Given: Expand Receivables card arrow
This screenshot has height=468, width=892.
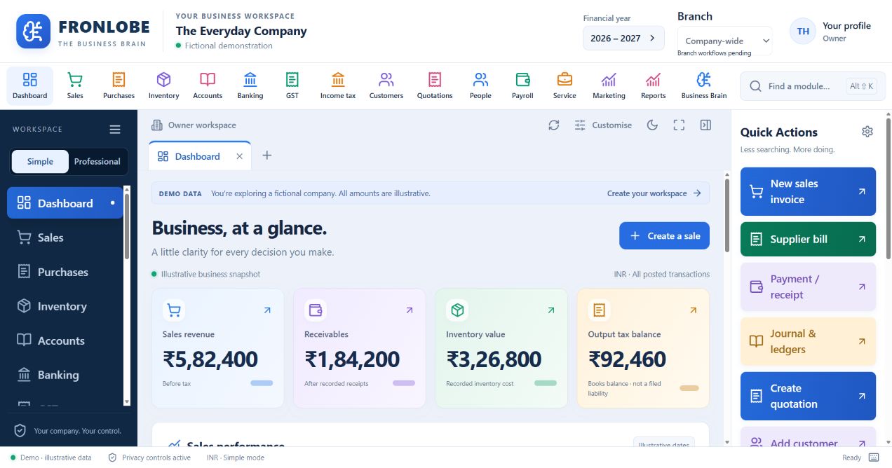Looking at the screenshot, I should 410,310.
